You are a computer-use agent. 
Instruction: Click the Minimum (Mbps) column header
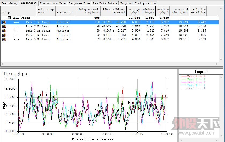(x=148, y=11)
